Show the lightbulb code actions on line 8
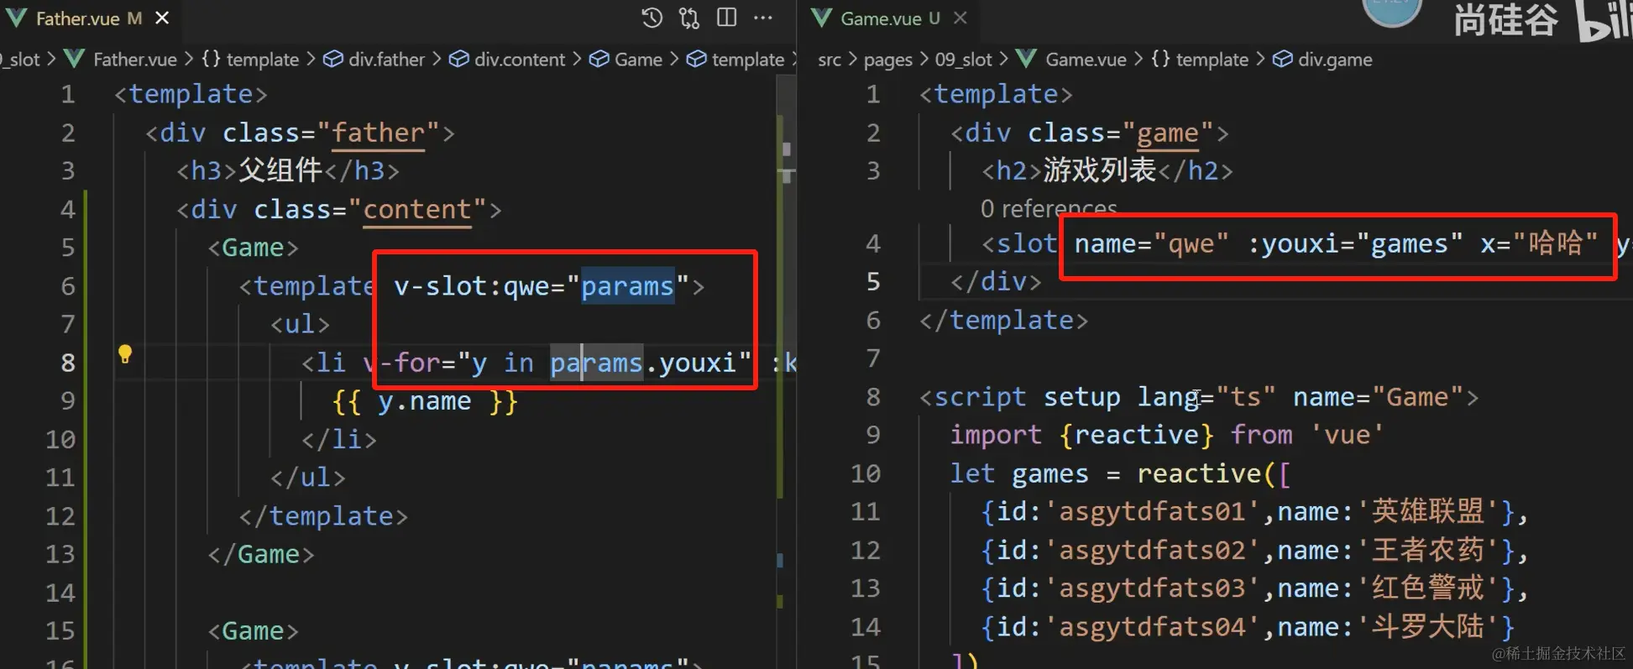The height and width of the screenshot is (669, 1633). click(x=125, y=354)
